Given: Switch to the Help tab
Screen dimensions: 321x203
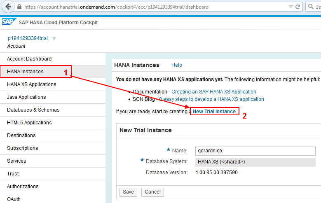Looking at the screenshot, I should pyautogui.click(x=177, y=65).
